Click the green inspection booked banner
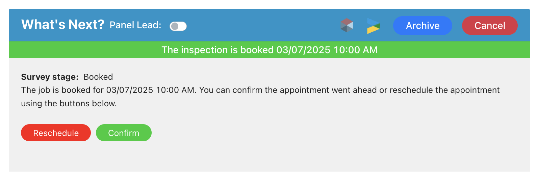Screen dimensions: 537x179 (x=269, y=50)
